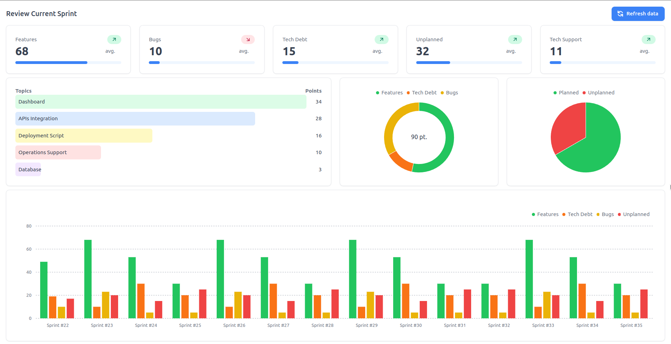Toggle Unplanned legend in pie chart
Screen dimensions: 671x344
pos(598,93)
